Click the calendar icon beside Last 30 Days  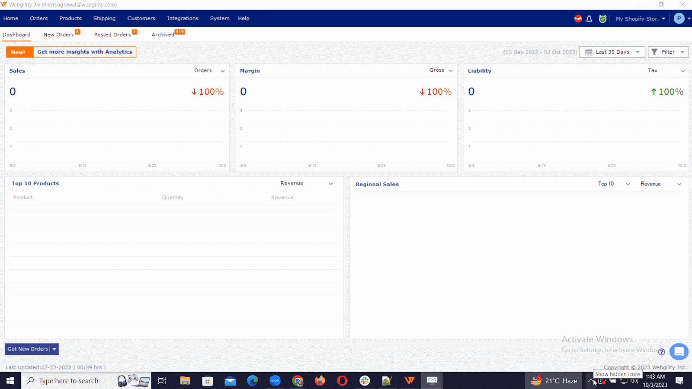coord(589,52)
